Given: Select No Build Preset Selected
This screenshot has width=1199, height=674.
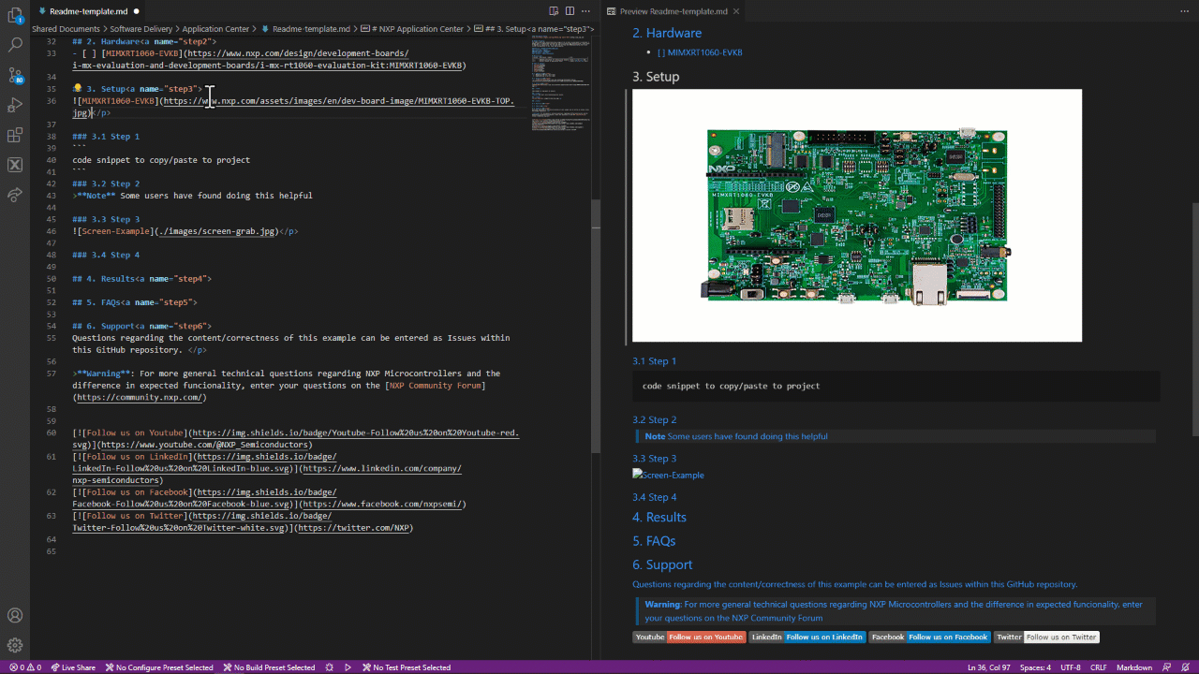Looking at the screenshot, I should [269, 667].
